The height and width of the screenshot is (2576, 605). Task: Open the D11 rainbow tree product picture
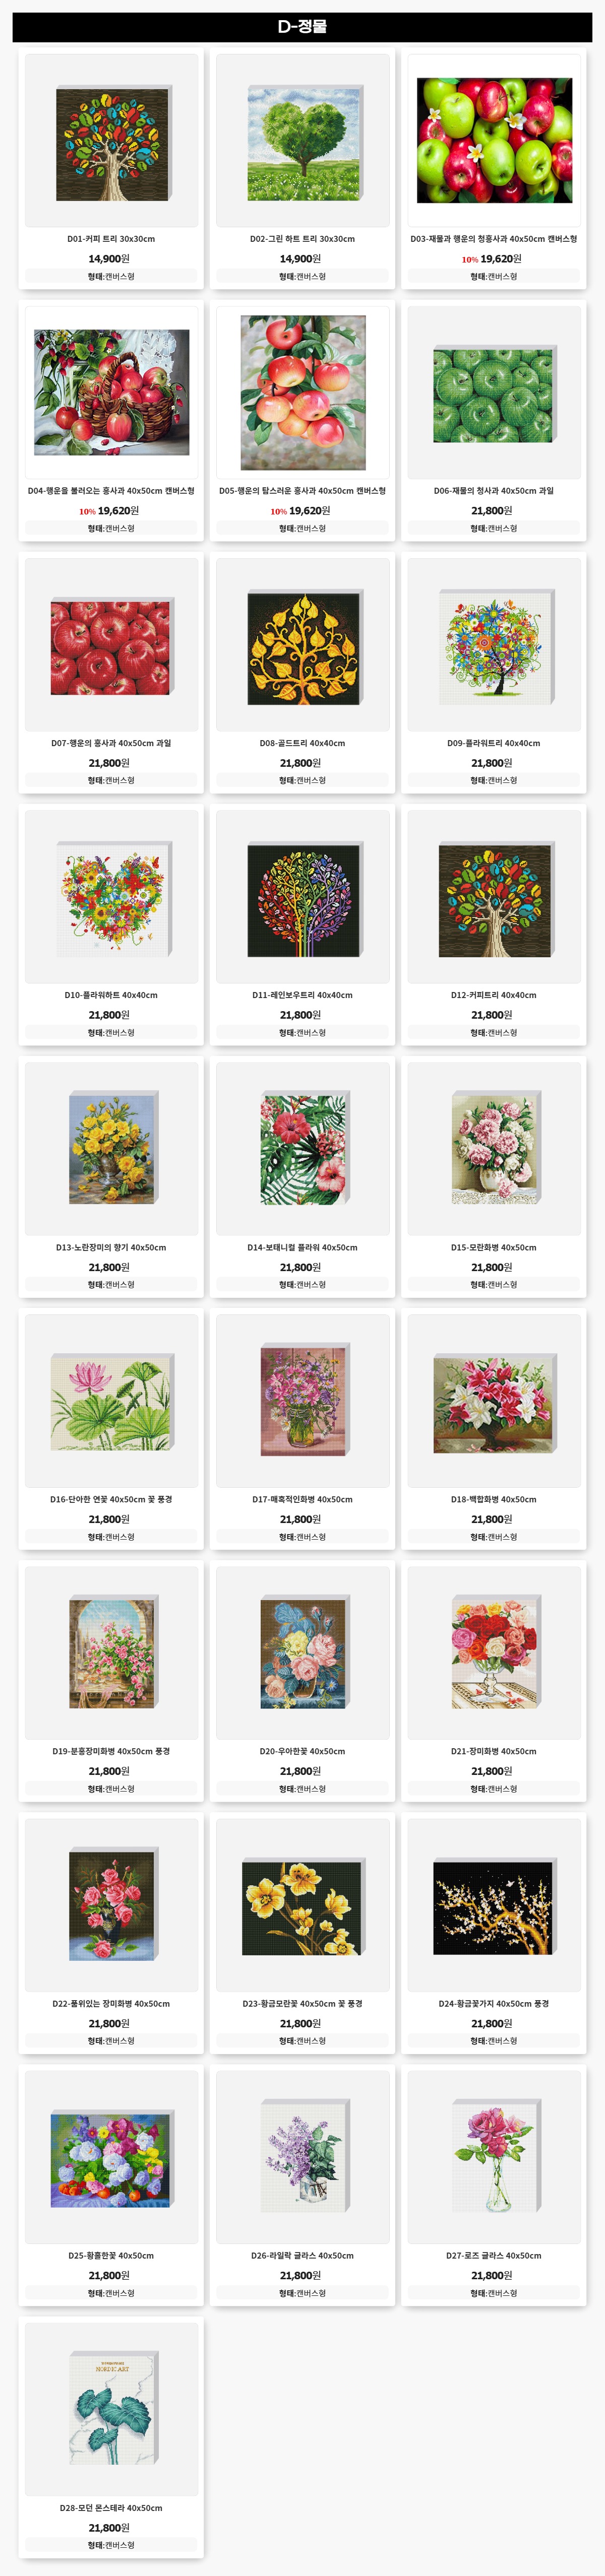pyautogui.click(x=303, y=897)
